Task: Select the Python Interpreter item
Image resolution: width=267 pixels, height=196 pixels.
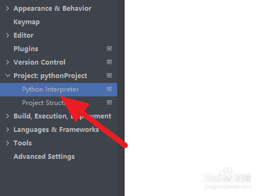Action: pyautogui.click(x=59, y=89)
